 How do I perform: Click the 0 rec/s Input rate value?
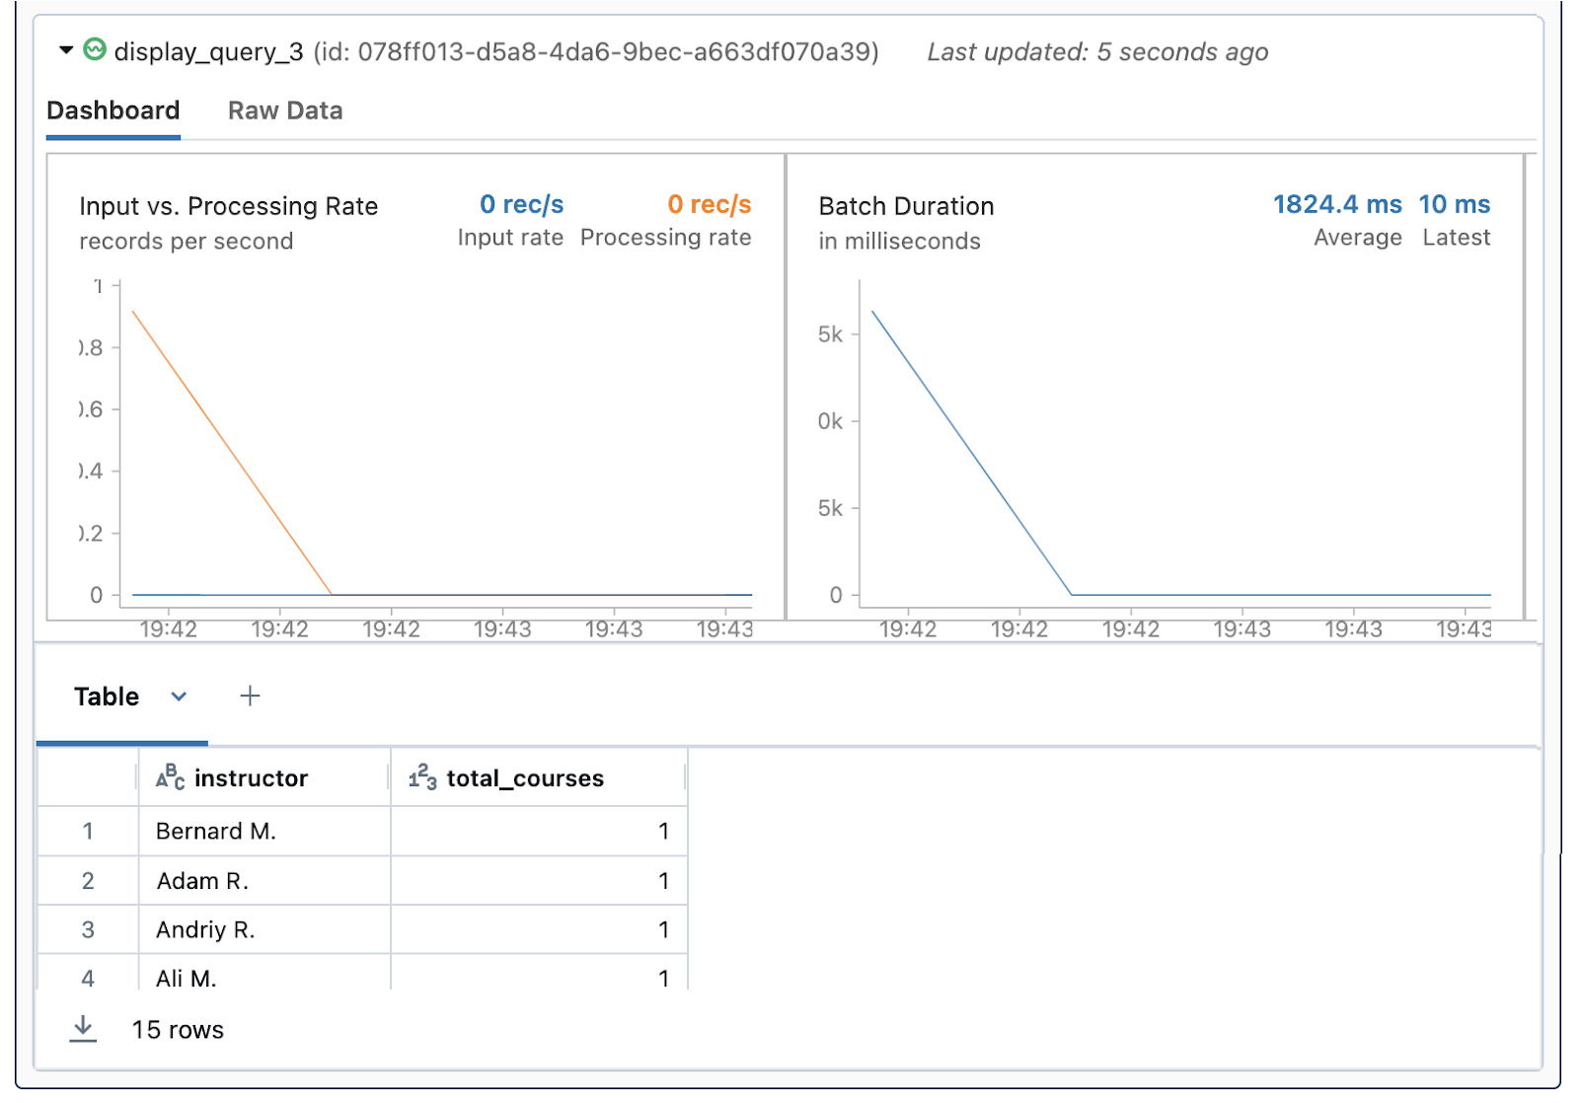pos(521,204)
